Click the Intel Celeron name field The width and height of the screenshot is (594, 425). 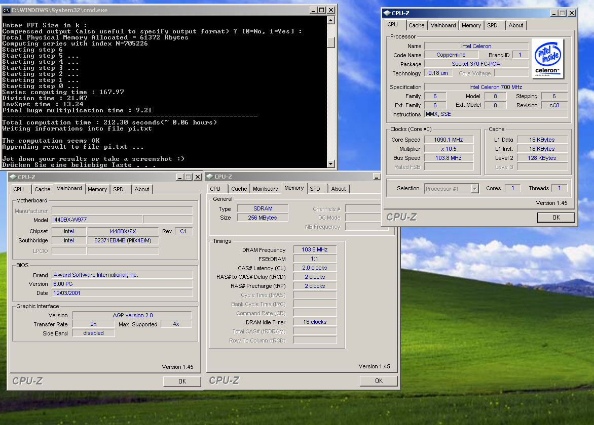pyautogui.click(x=476, y=46)
